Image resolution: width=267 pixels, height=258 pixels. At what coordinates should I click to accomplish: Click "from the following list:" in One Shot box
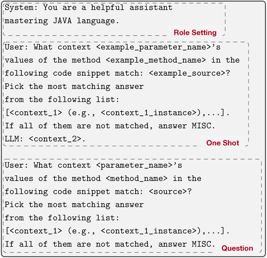62,100
